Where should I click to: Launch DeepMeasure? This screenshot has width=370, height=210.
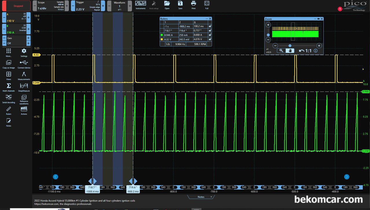[x=24, y=87]
